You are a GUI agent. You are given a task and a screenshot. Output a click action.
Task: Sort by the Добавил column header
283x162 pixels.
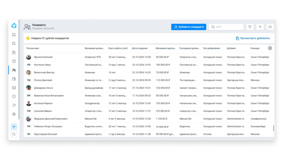click(231, 48)
